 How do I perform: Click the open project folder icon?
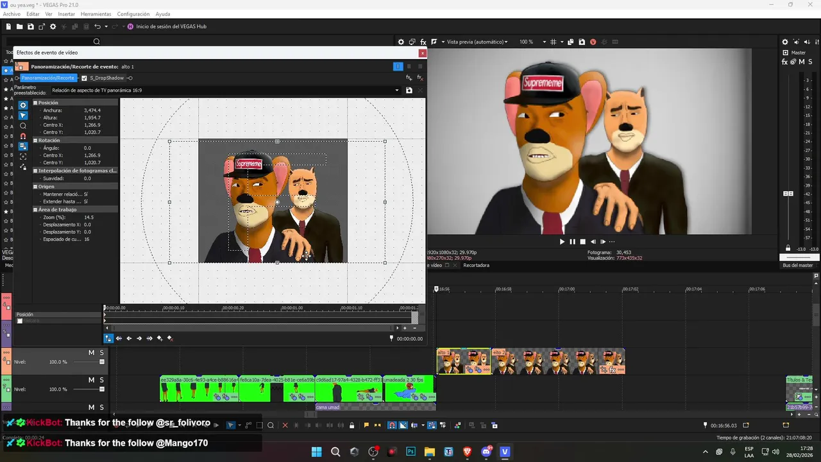tap(20, 26)
